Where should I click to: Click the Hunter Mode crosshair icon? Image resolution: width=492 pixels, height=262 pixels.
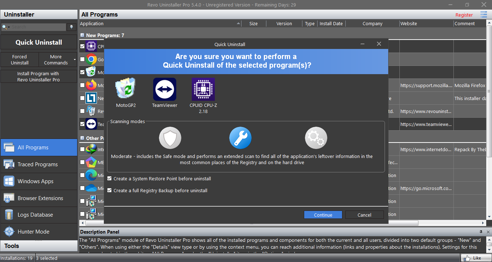(x=9, y=232)
